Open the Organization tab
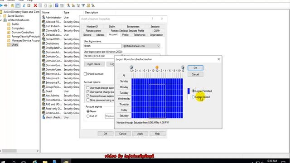 [x=156, y=35]
